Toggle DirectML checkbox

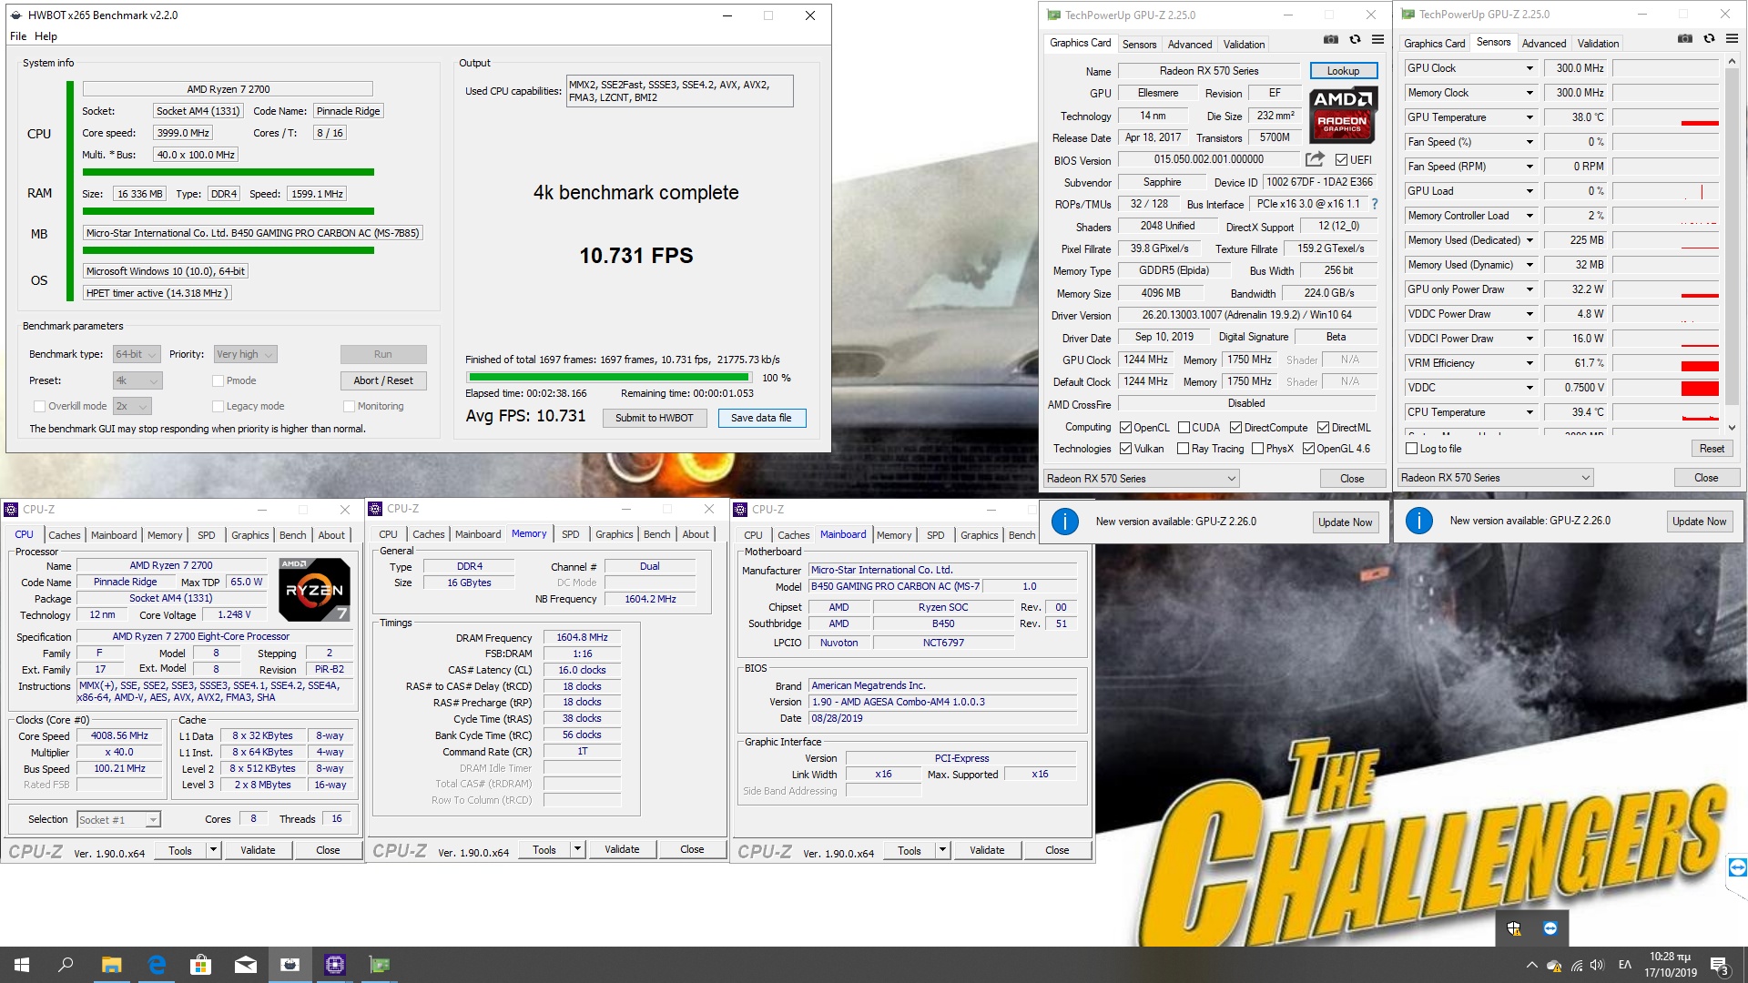1323,428
